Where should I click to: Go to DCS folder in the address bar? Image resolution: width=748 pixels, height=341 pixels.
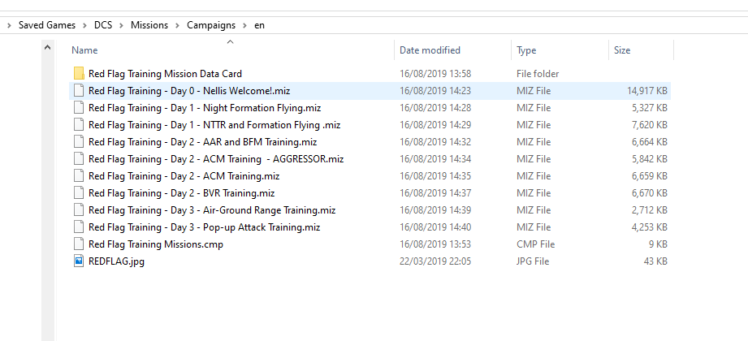pyautogui.click(x=103, y=25)
